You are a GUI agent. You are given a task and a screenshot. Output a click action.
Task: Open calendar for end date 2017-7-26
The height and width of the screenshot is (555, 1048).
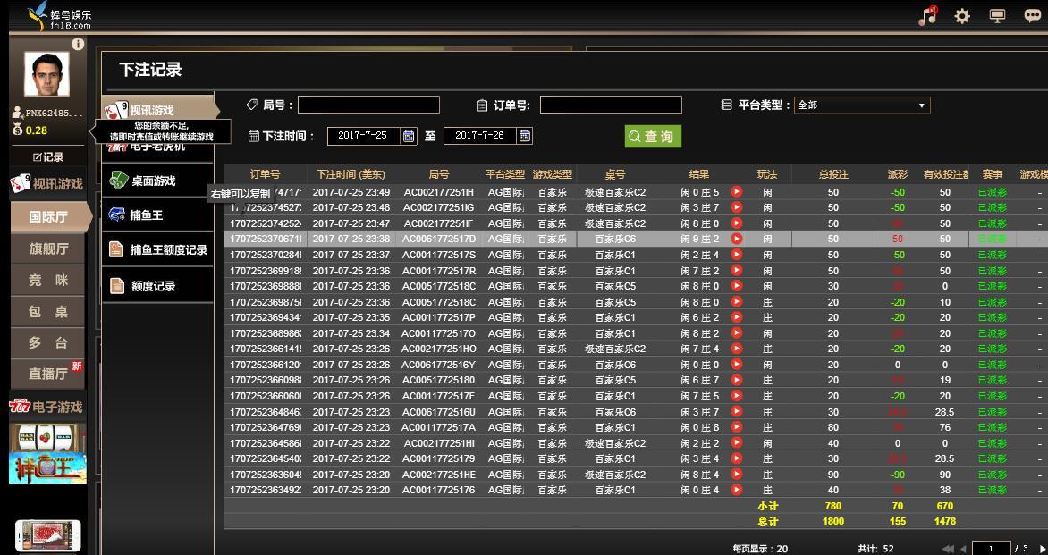point(525,136)
